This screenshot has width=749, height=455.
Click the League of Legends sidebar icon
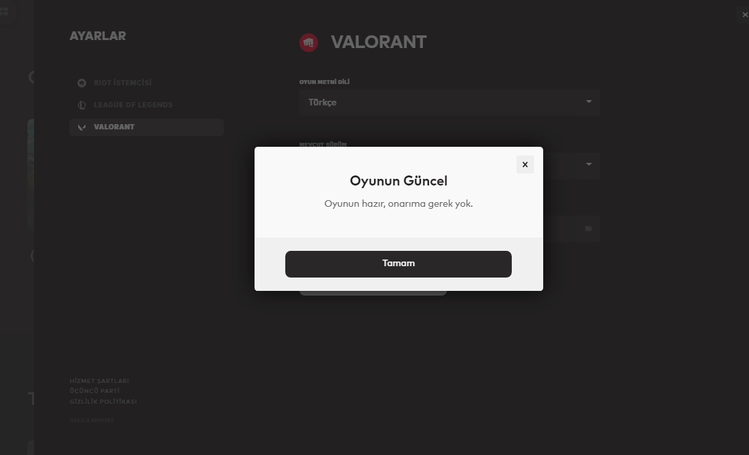[82, 105]
